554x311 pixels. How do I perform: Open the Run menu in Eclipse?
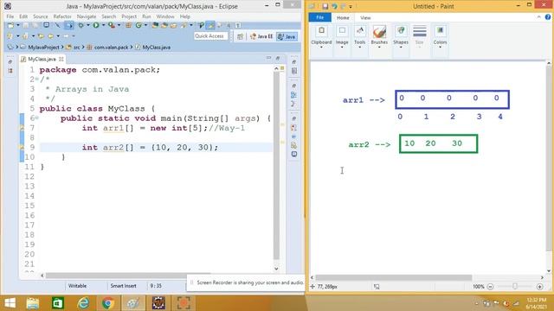pyautogui.click(x=146, y=16)
